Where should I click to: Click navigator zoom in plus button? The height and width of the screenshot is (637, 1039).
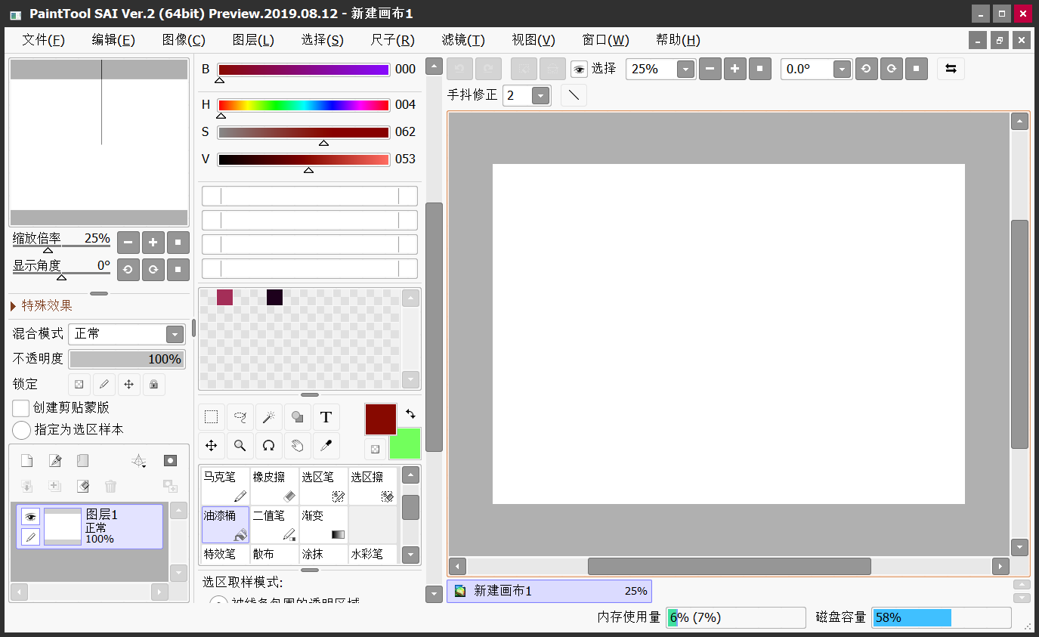(153, 243)
